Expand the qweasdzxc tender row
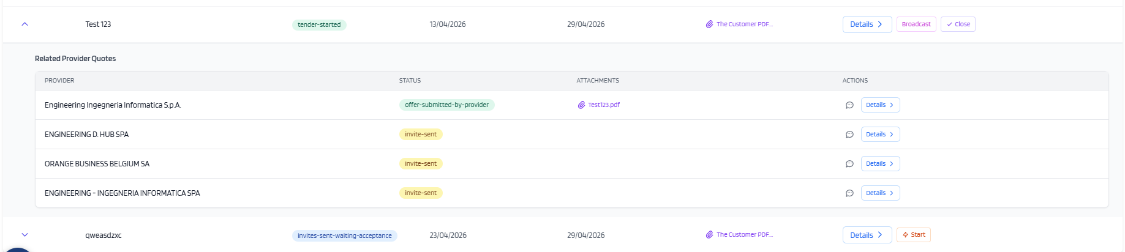1125x252 pixels. click(24, 235)
